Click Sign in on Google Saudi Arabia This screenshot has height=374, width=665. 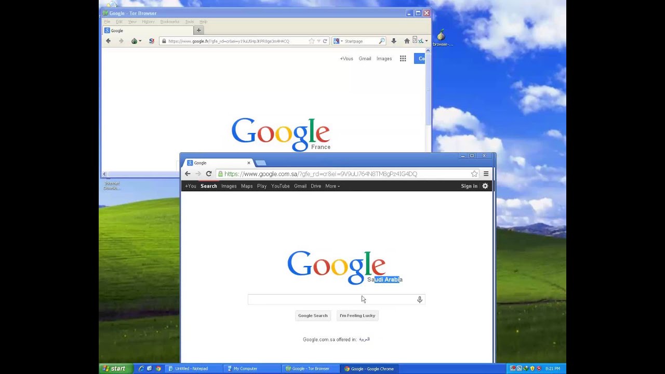point(469,186)
